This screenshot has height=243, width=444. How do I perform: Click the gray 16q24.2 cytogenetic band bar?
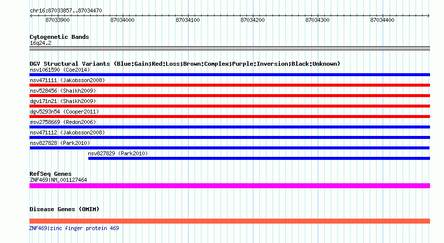point(229,48)
